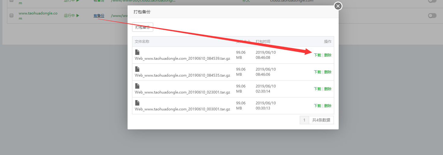
Task: Delete the 084535.tar.gz backup
Action: pyautogui.click(x=328, y=72)
